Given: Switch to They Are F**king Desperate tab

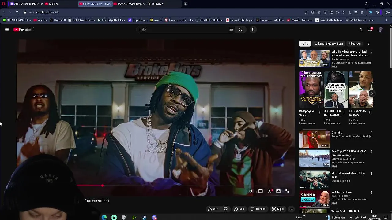Looking at the screenshot, I should [129, 4].
